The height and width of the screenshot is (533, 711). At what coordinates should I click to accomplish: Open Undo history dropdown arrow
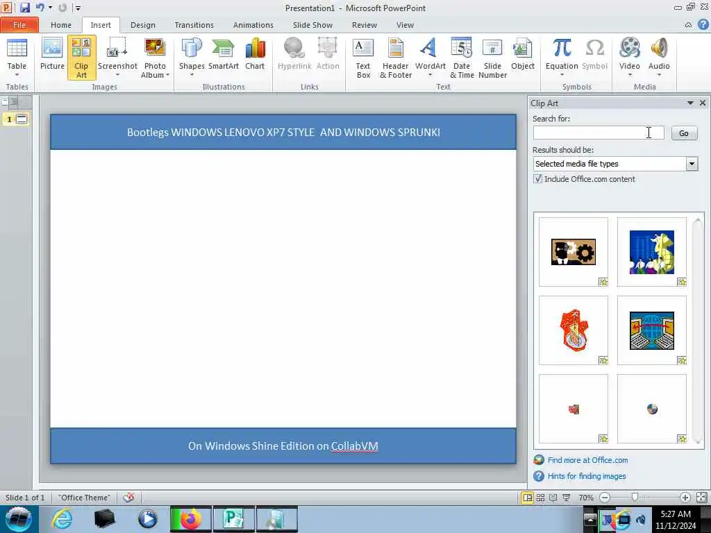coord(50,8)
